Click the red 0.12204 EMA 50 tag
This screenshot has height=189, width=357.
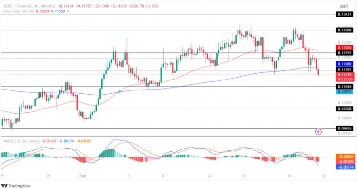click(344, 48)
